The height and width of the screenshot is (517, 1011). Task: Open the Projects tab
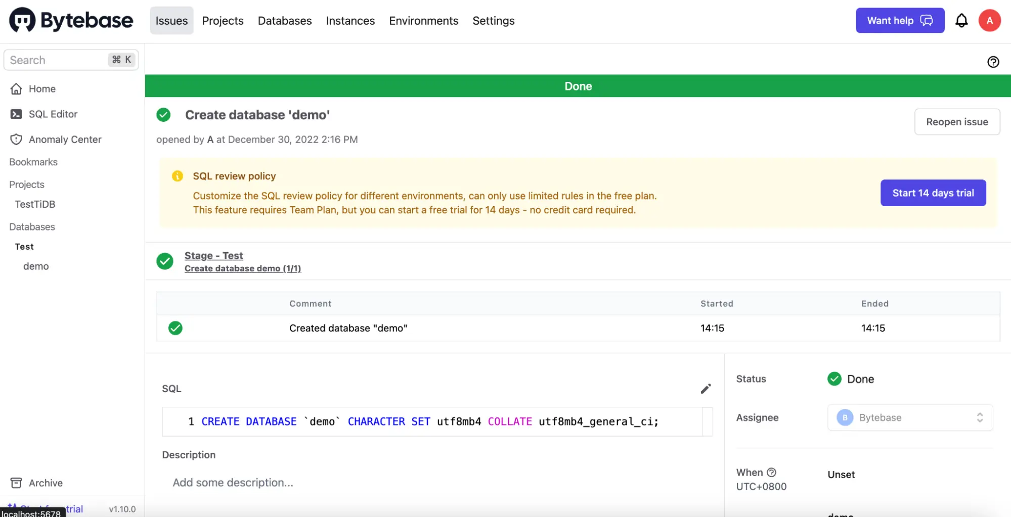point(223,21)
